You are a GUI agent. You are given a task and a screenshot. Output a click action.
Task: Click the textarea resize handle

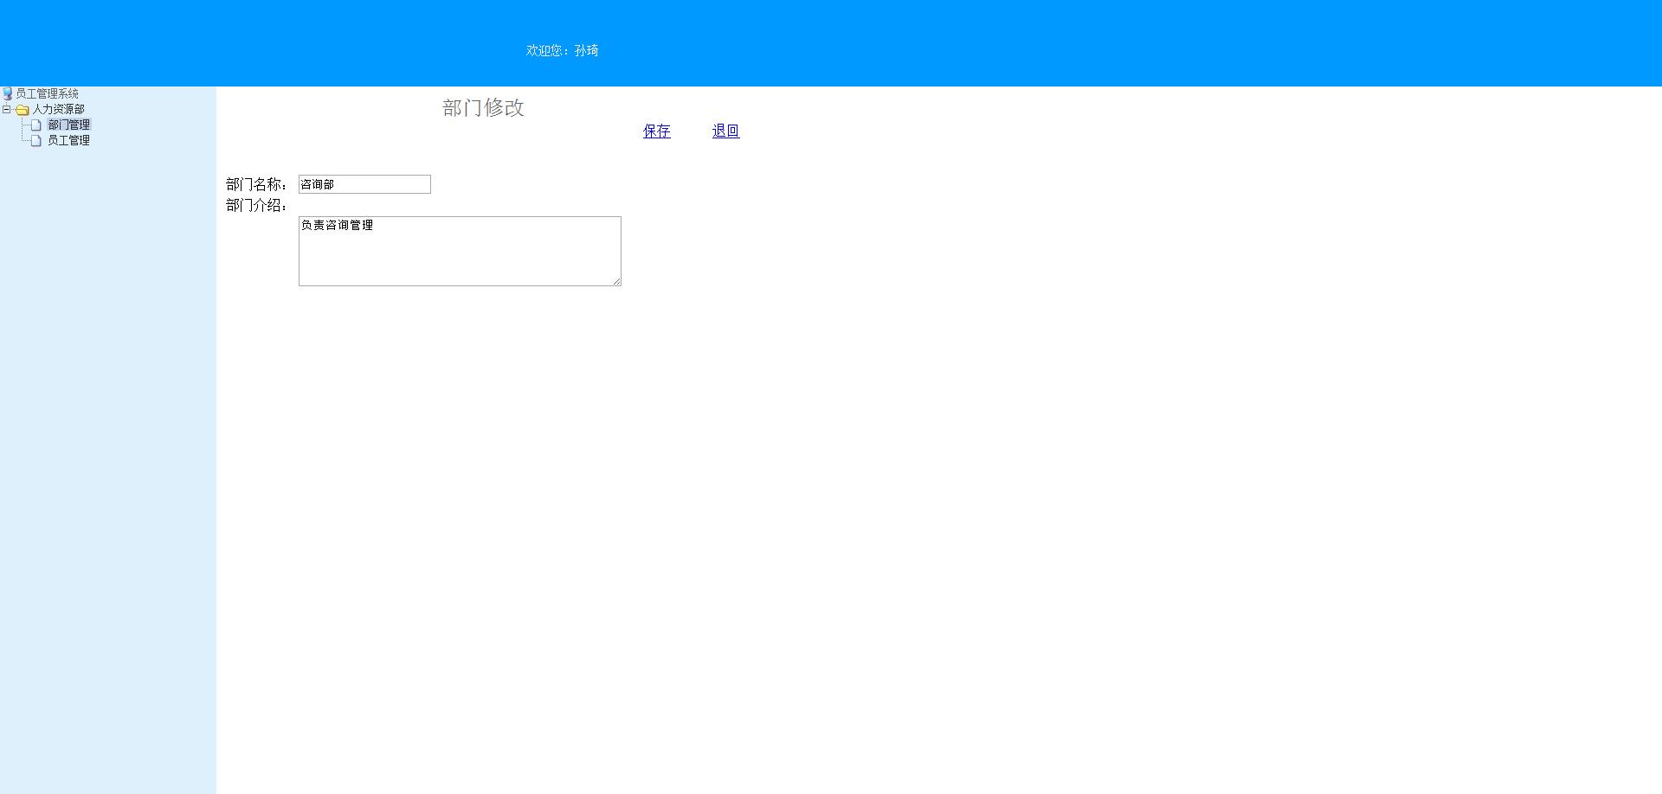click(616, 281)
